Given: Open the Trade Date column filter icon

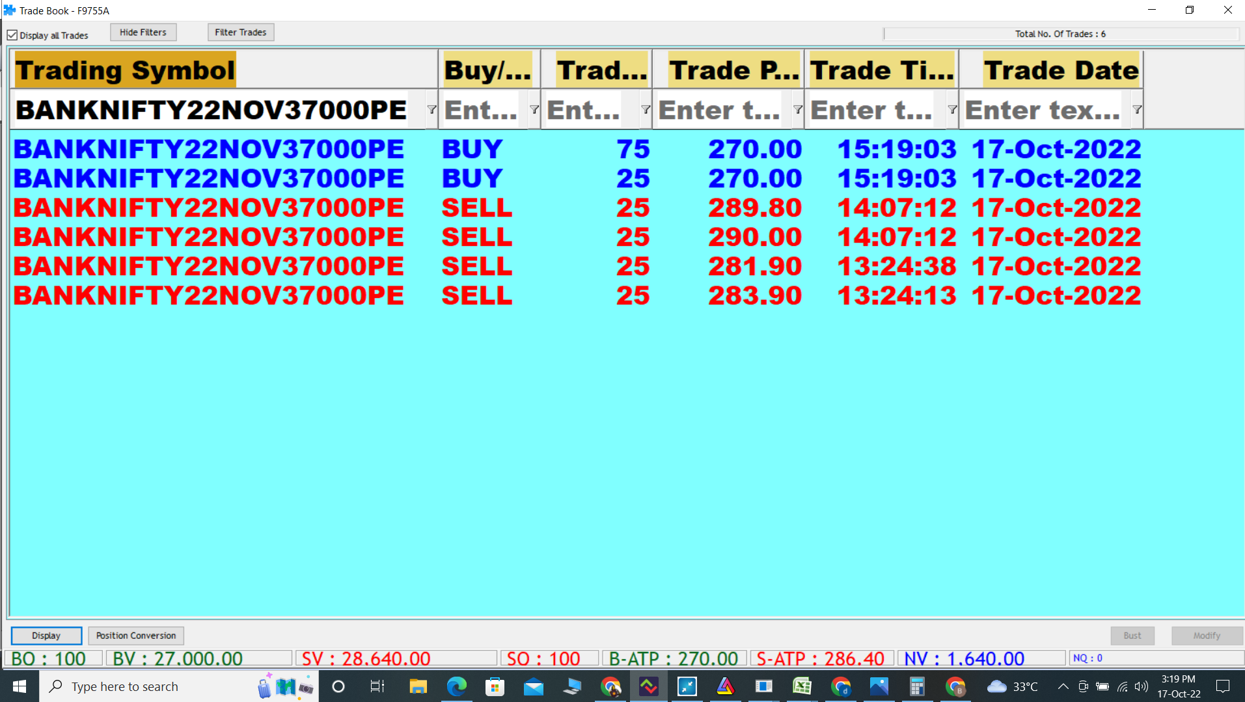Looking at the screenshot, I should coord(1136,109).
